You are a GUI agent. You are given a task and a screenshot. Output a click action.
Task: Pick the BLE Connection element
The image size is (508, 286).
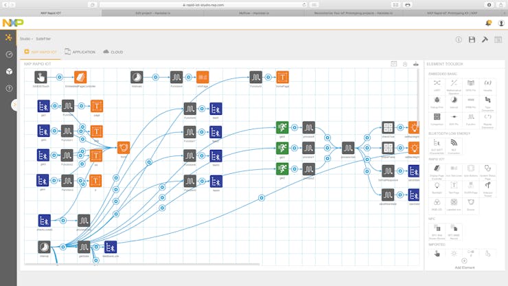(x=454, y=146)
